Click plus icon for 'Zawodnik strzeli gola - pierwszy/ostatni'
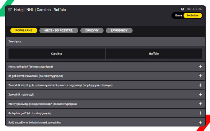This screenshot has width=210, height=131. (200, 85)
